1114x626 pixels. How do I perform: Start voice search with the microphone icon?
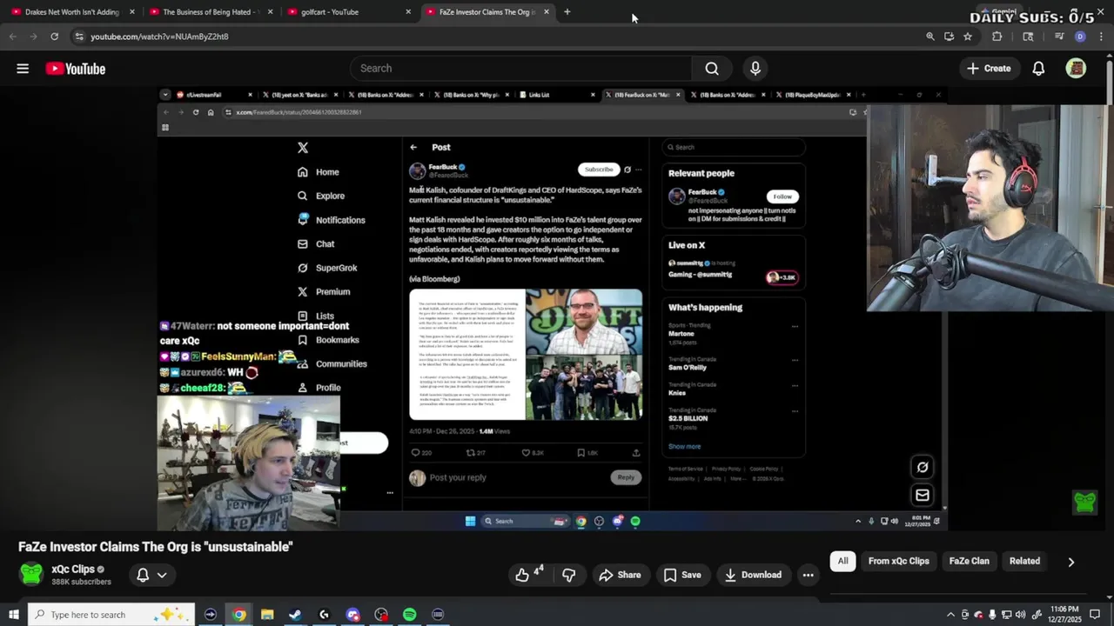point(755,69)
